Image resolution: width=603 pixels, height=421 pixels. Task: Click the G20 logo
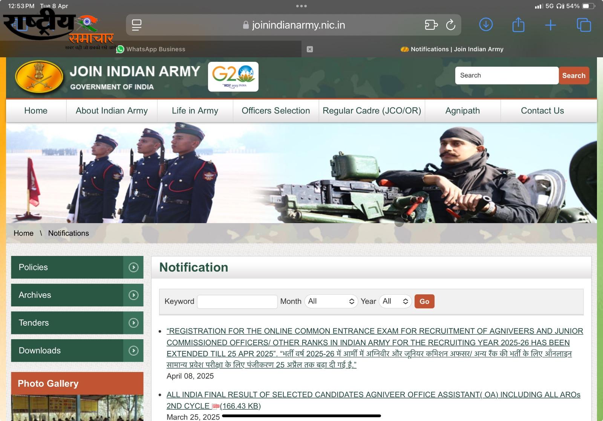[x=233, y=77]
